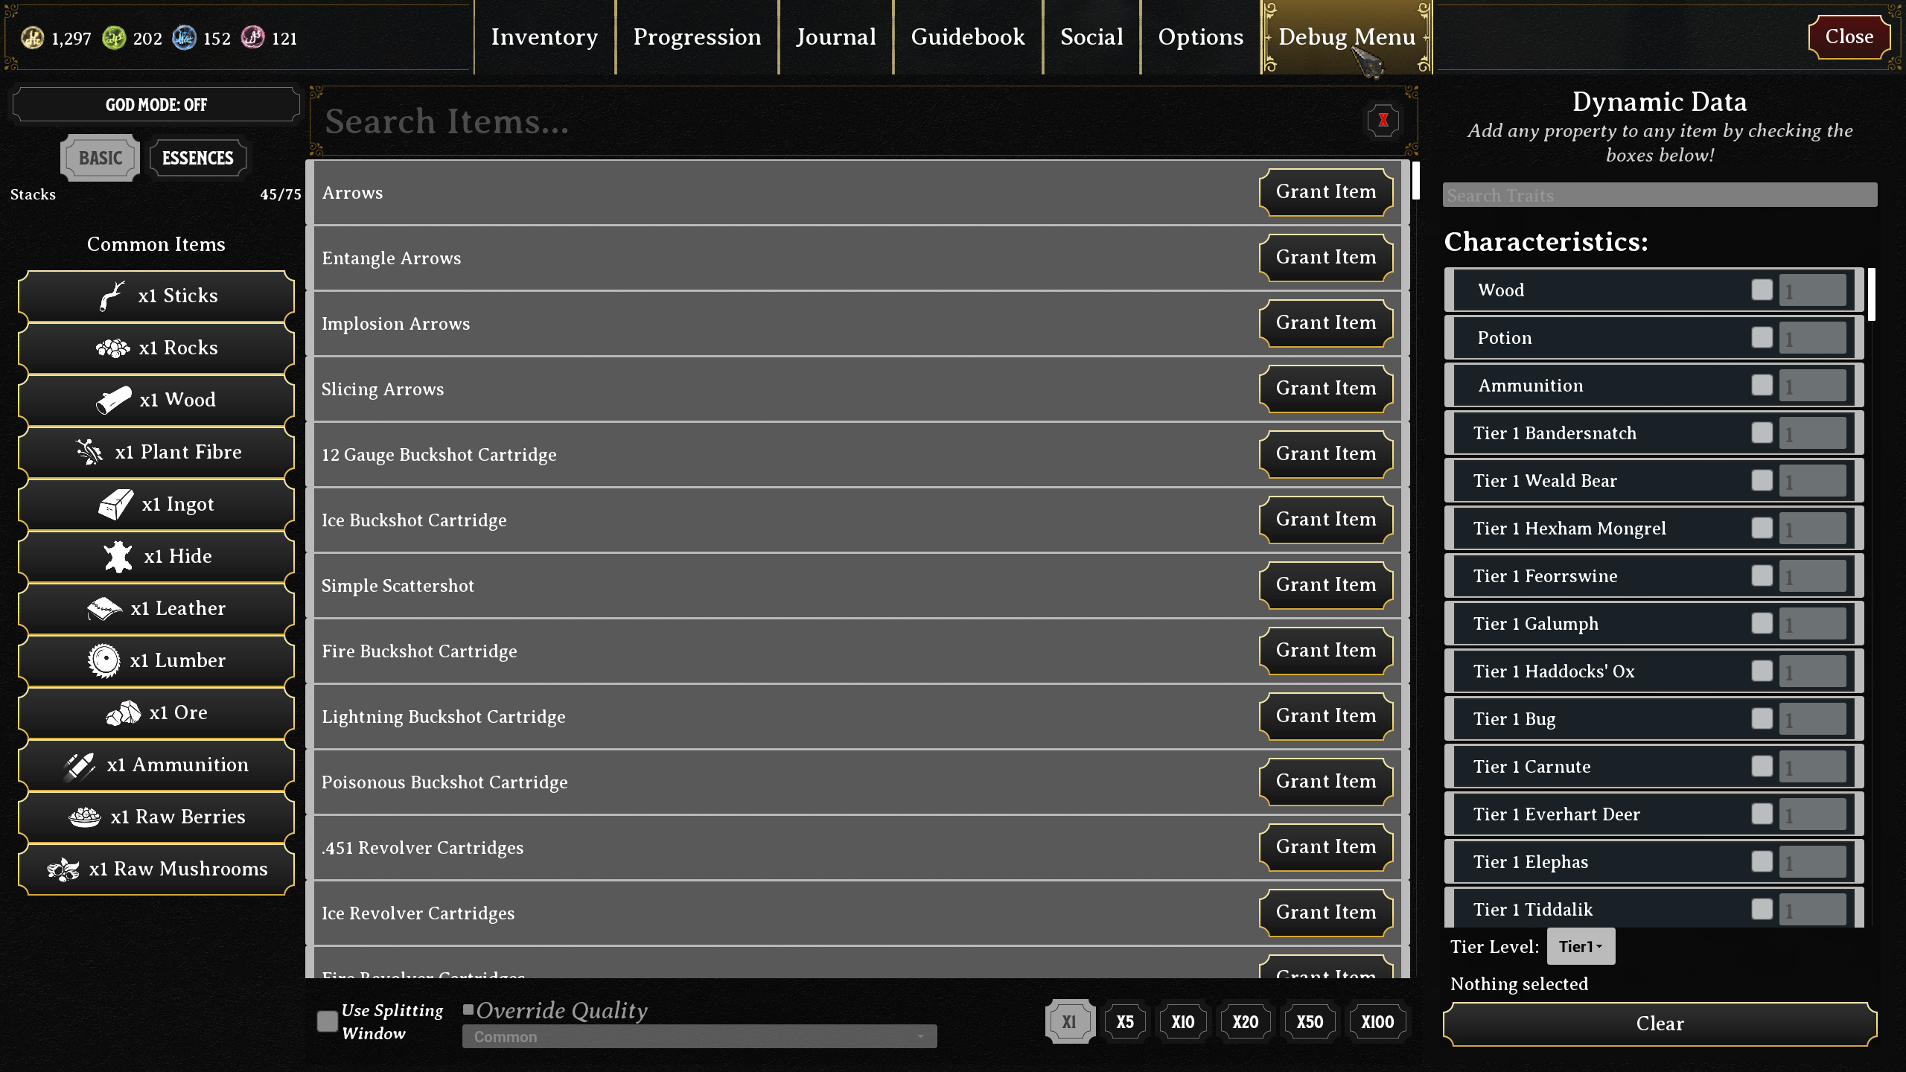Viewport: 1906px width, 1072px height.
Task: Toggle God Mode on
Action: [156, 104]
